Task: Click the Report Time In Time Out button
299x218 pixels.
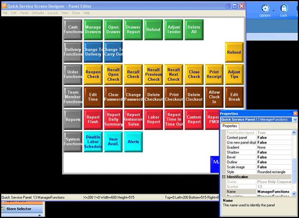Action: click(x=174, y=120)
